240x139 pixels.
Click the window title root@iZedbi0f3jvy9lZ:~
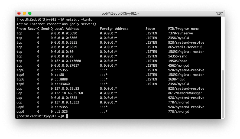(120, 14)
